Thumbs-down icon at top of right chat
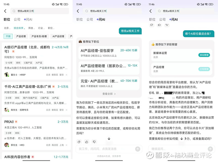This screenshot has height=162, width=218. click(x=167, y=25)
